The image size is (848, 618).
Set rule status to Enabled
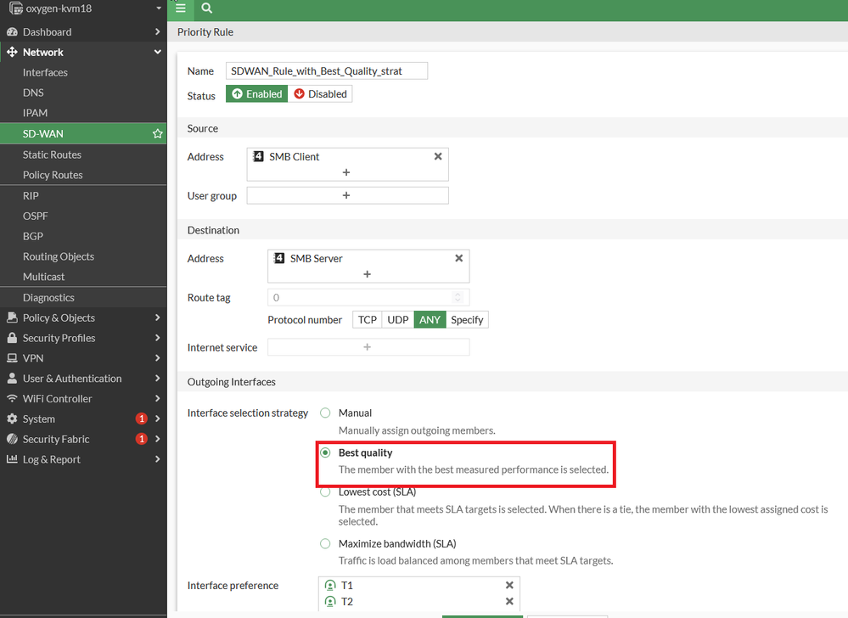pos(257,94)
